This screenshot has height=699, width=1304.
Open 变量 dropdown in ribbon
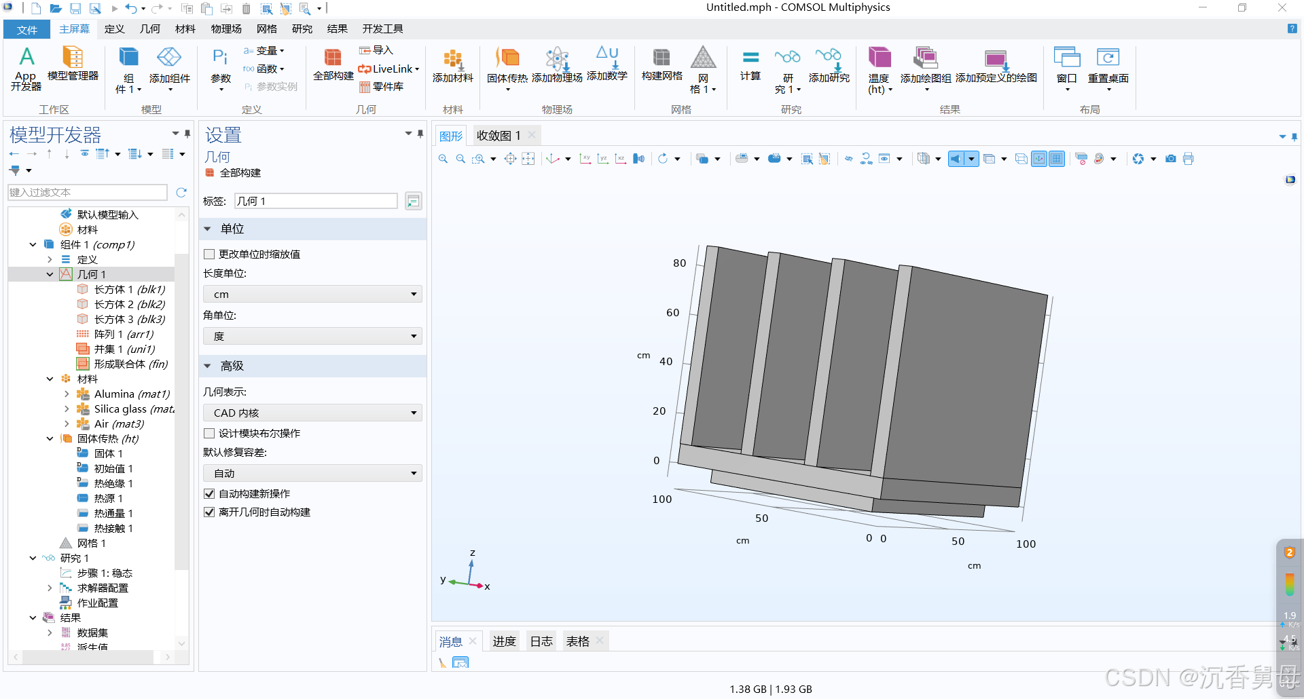[265, 51]
